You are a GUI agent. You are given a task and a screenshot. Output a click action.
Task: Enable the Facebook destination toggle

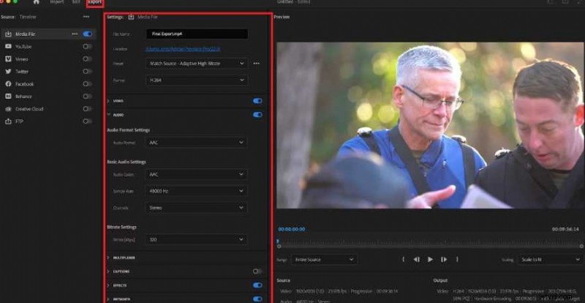(x=87, y=83)
